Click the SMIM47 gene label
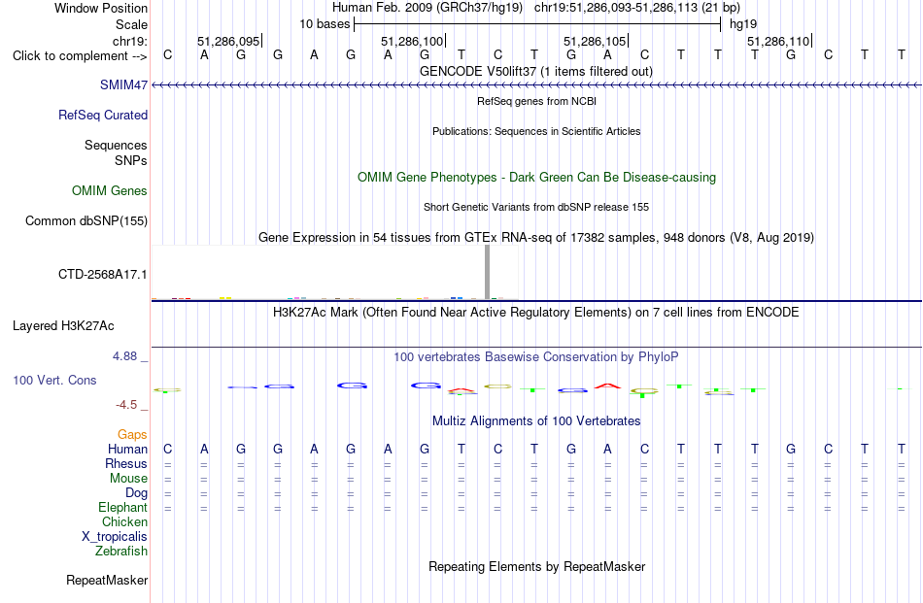 coord(123,84)
